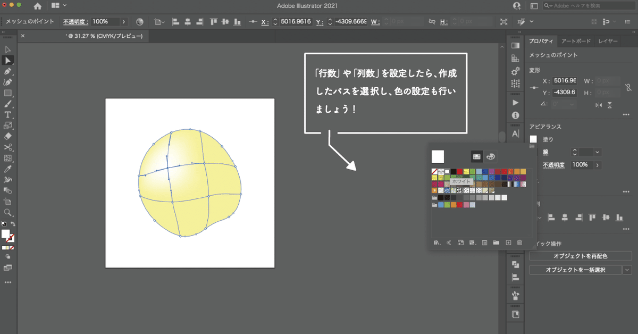The width and height of the screenshot is (638, 334).
Task: Open the アートボード tab
Action: tap(576, 40)
